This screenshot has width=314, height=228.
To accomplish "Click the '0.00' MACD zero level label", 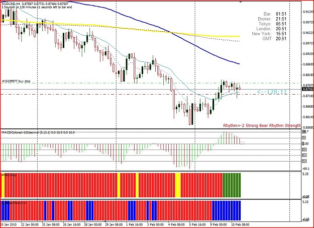I will click(305, 144).
